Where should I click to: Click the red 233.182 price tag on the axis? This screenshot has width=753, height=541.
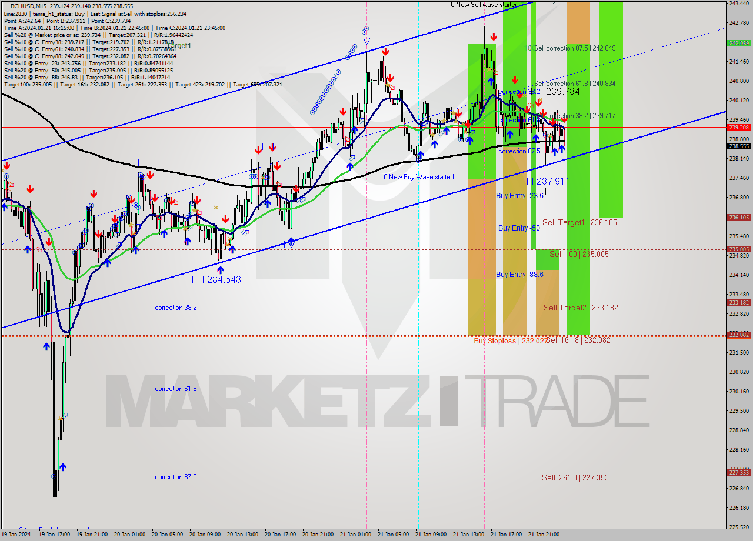[739, 302]
